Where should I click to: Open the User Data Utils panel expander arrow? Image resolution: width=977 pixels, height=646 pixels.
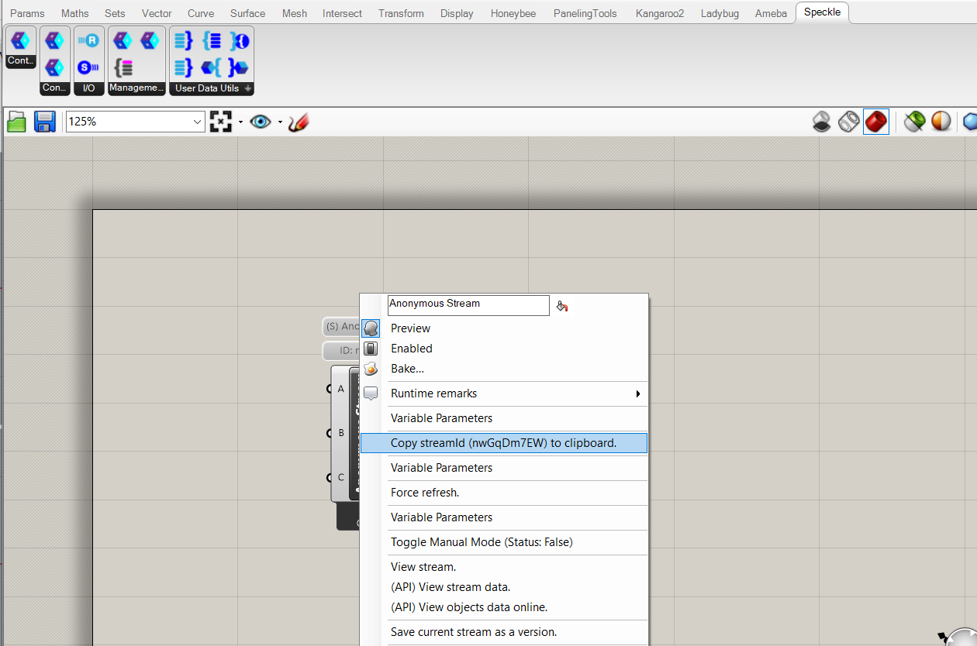pyautogui.click(x=247, y=88)
